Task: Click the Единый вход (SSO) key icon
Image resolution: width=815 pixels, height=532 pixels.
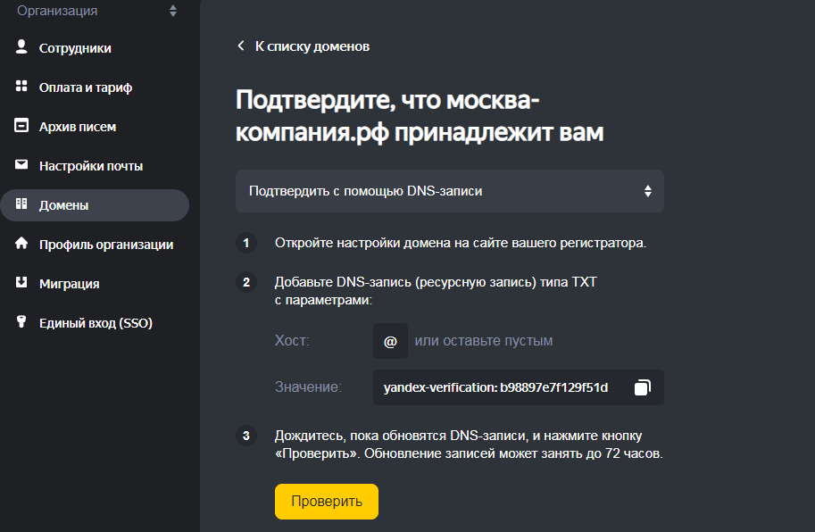Action: (22, 322)
